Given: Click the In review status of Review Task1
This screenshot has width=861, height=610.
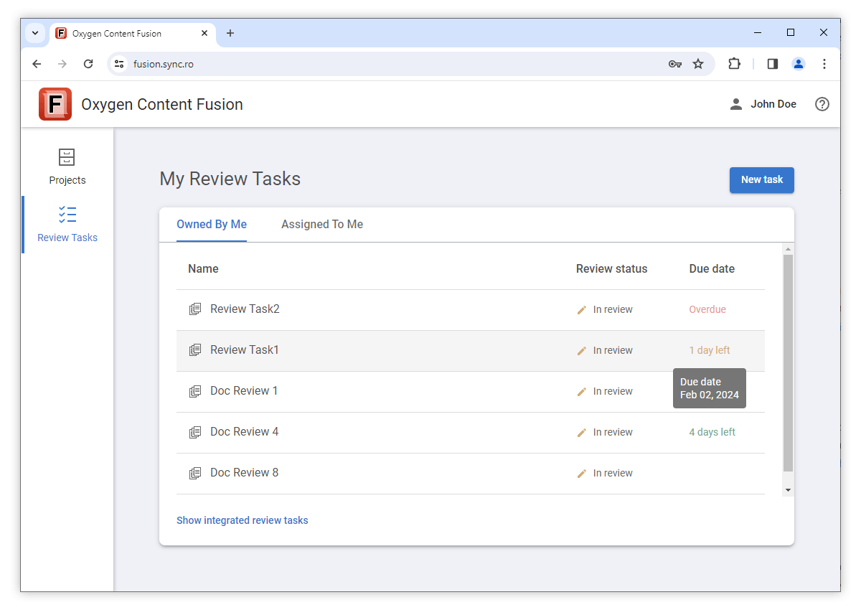Looking at the screenshot, I should pos(613,350).
